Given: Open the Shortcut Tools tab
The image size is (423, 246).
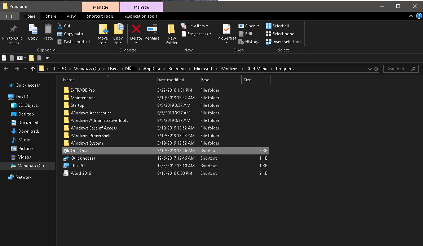Looking at the screenshot, I should 100,16.
